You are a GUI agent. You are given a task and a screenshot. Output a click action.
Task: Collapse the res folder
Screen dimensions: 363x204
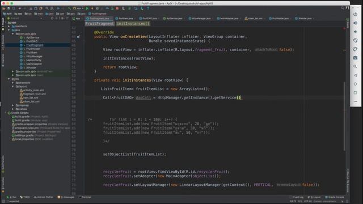point(9,79)
